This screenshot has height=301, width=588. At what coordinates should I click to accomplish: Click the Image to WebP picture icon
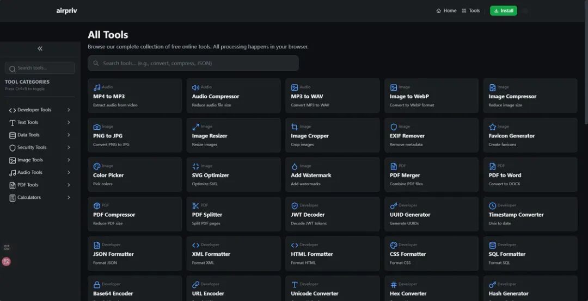pyautogui.click(x=394, y=87)
